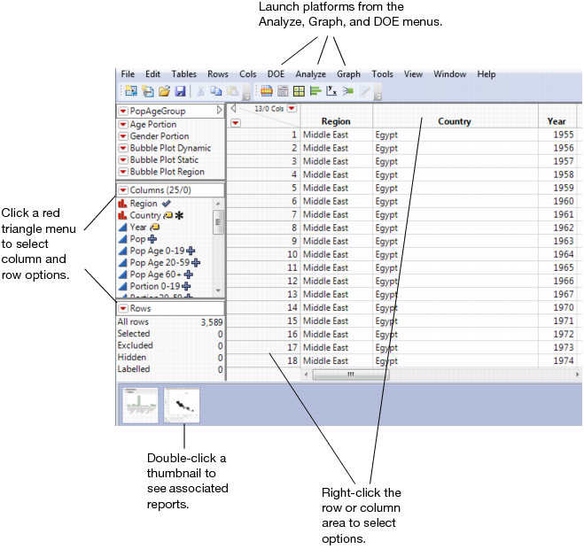584x549 pixels.
Task: Click the Save floppy disk icon
Action: click(x=181, y=91)
